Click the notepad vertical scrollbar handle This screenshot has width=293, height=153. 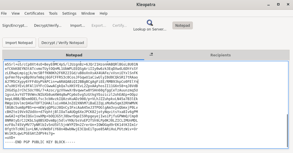pyautogui.click(x=287, y=130)
